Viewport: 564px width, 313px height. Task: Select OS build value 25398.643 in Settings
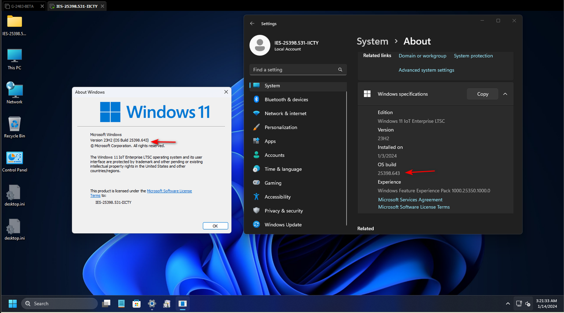pos(389,173)
